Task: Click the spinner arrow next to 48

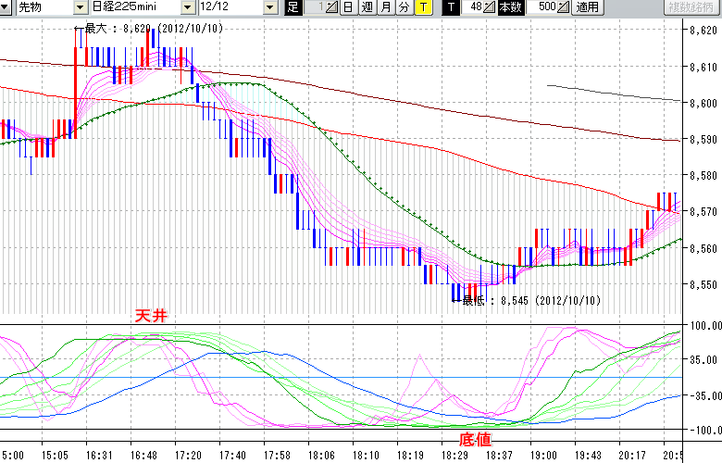Action: tap(491, 7)
